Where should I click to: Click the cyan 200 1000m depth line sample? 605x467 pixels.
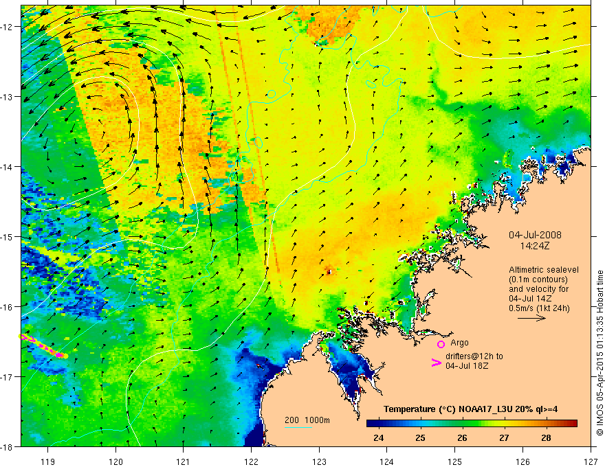point(298,427)
